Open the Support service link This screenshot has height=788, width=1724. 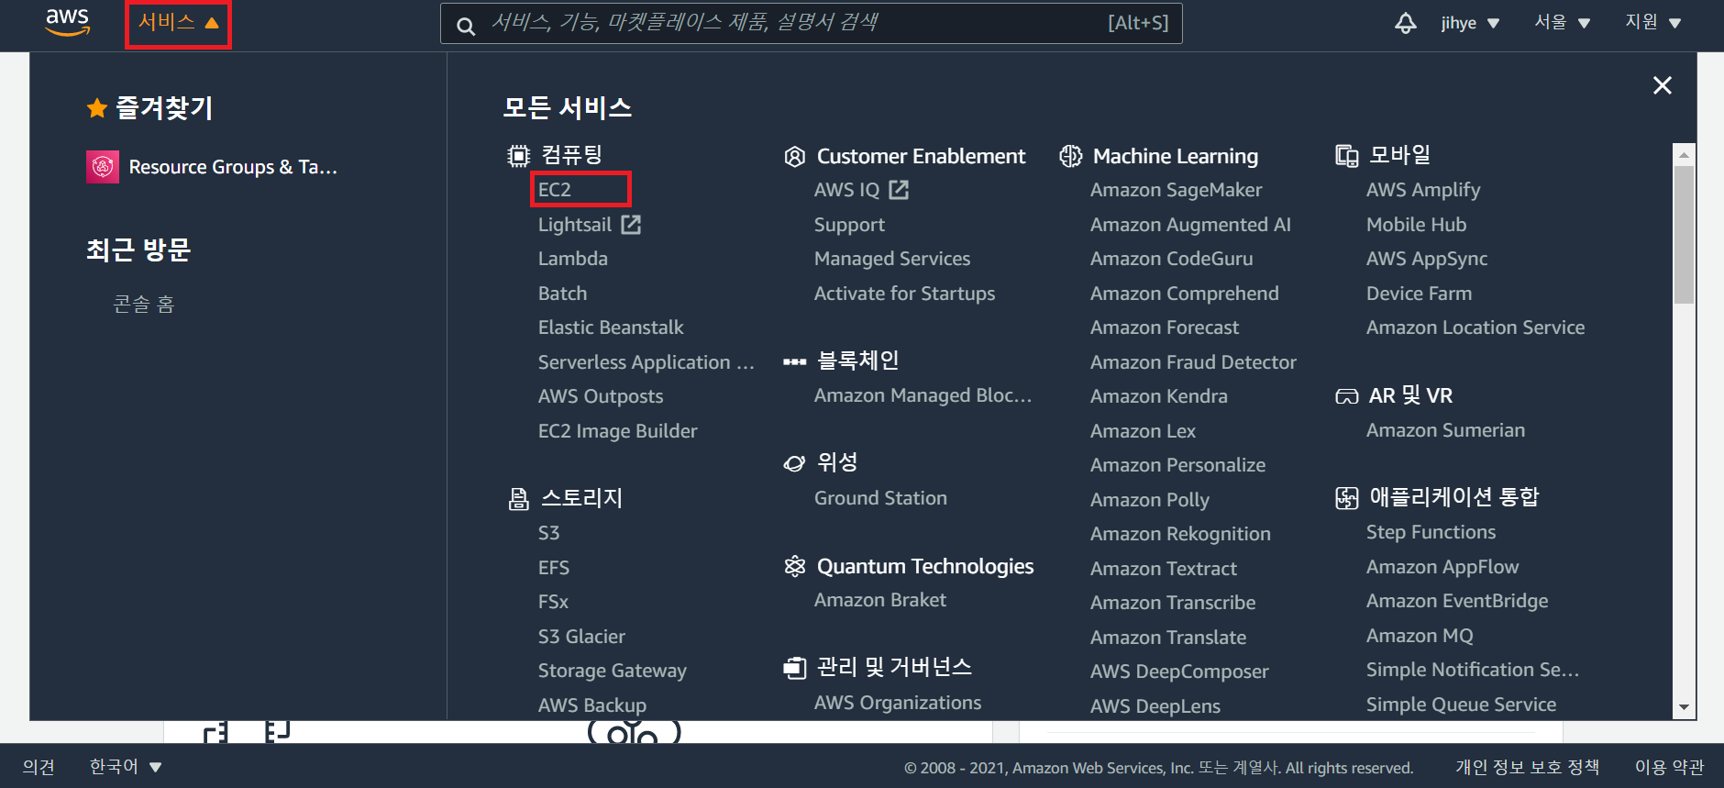[849, 225]
